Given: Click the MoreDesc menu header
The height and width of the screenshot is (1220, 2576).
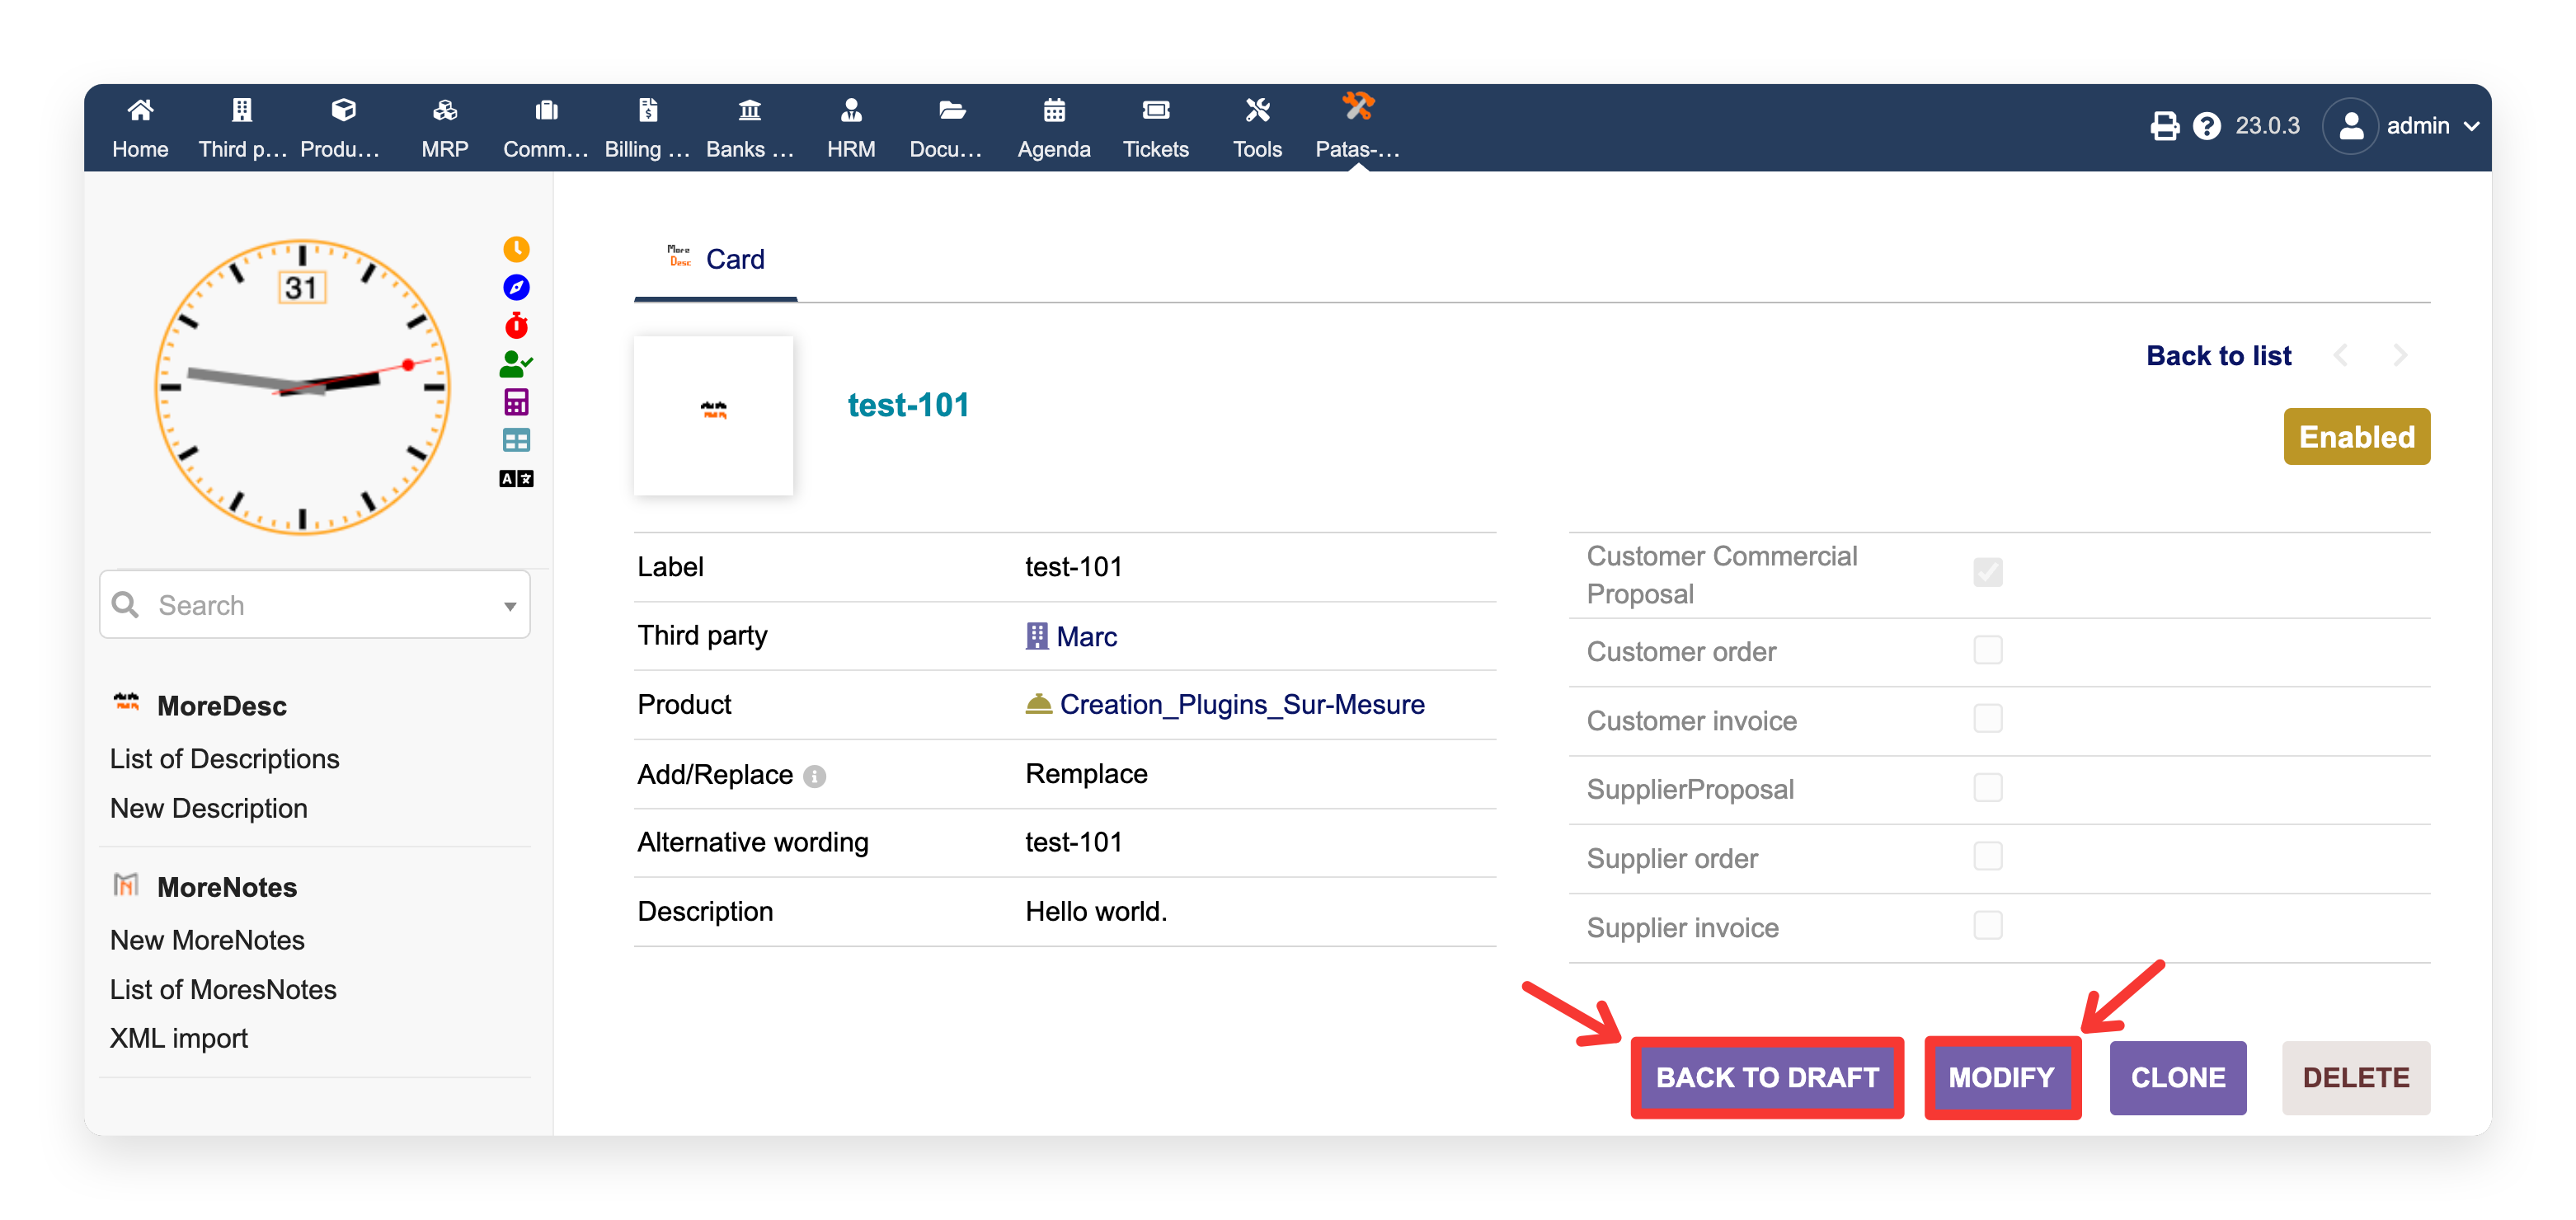Looking at the screenshot, I should click(221, 706).
